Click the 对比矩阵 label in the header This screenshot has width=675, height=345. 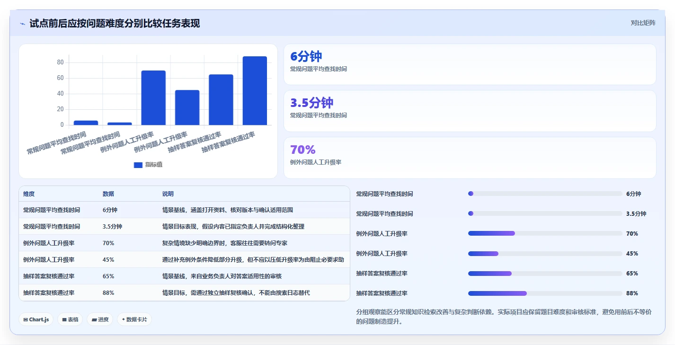click(x=643, y=23)
